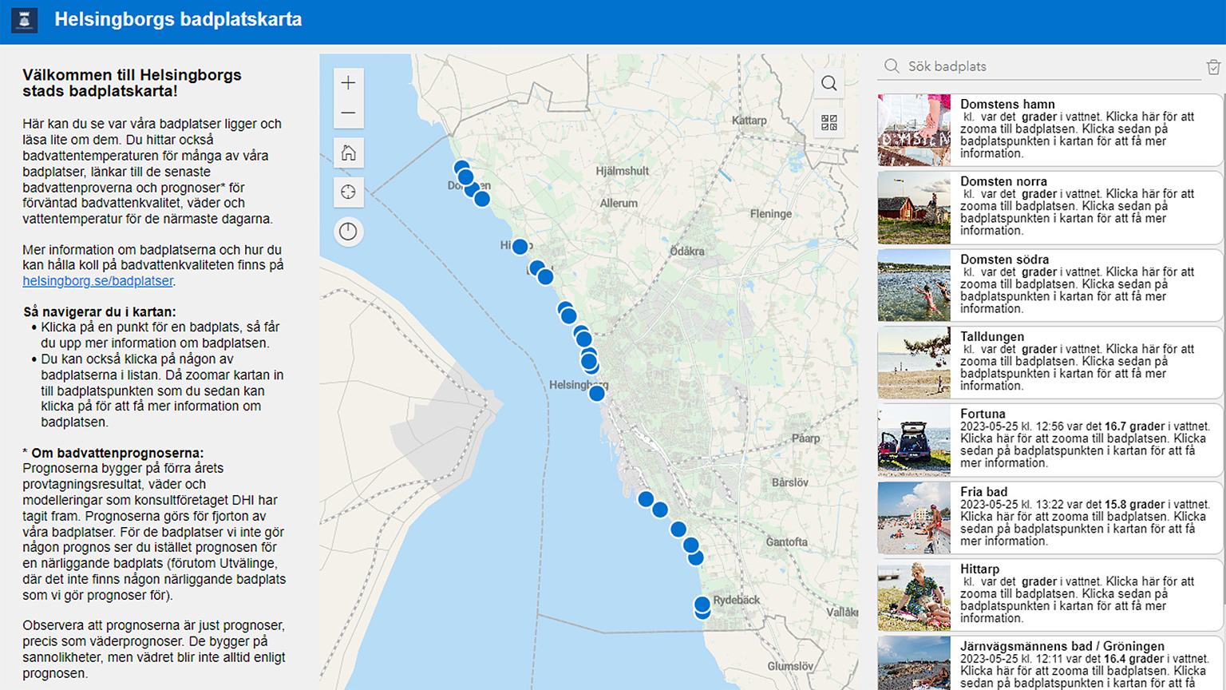Image resolution: width=1226 pixels, height=690 pixels.
Task: Click the Fria bad beach thumbnail
Action: tap(914, 517)
